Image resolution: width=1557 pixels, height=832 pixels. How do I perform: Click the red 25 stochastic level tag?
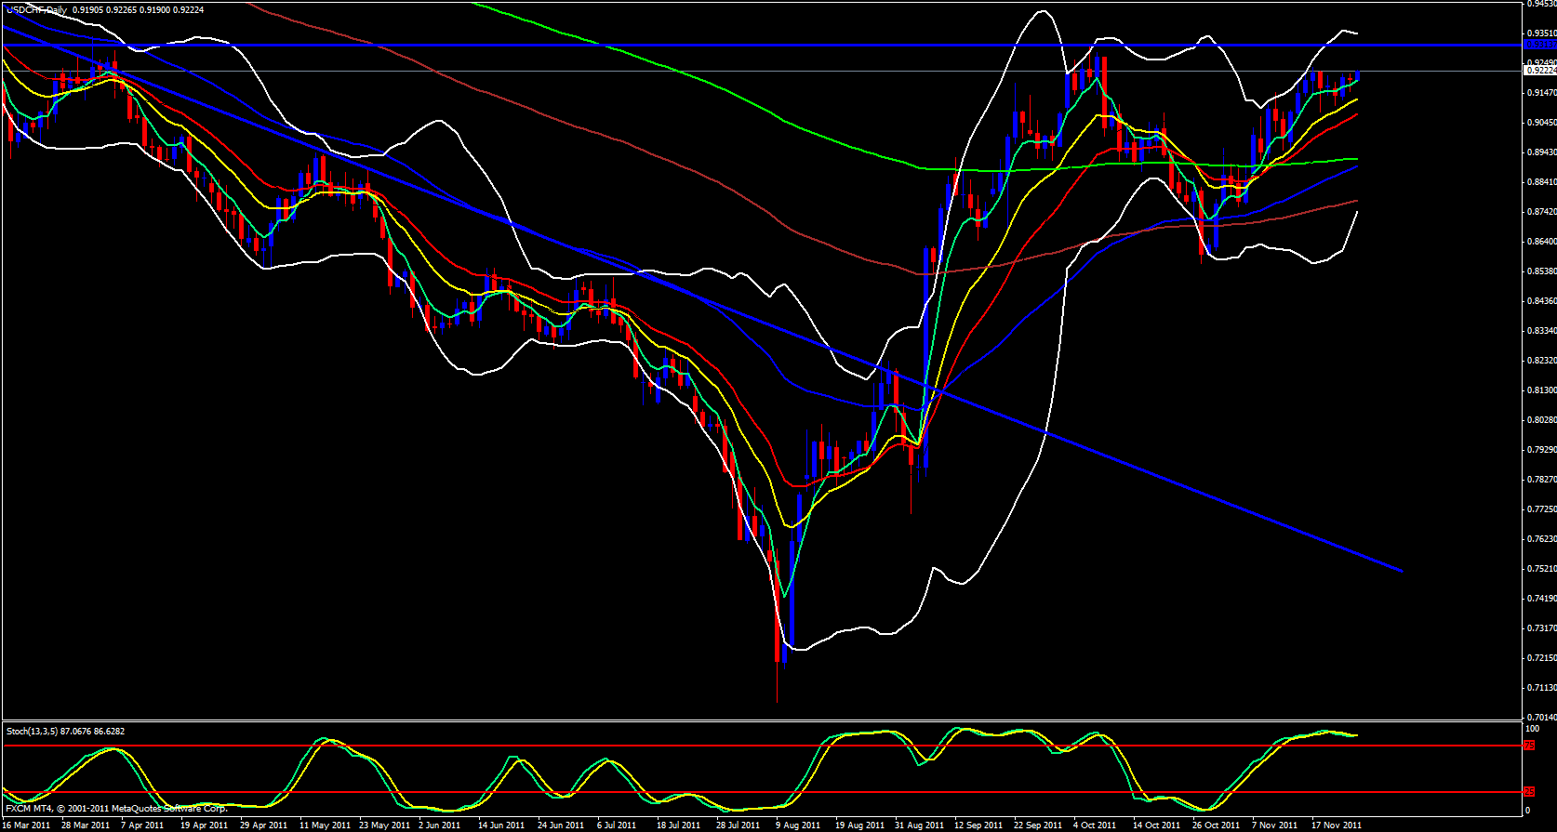point(1529,792)
